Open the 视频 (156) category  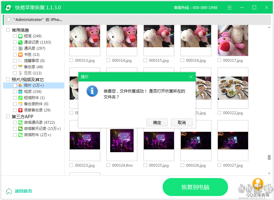[x=33, y=92]
